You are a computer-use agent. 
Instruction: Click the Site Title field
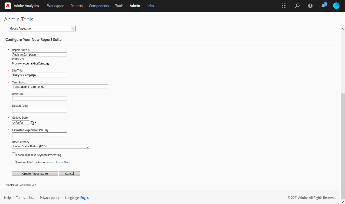tap(40, 75)
